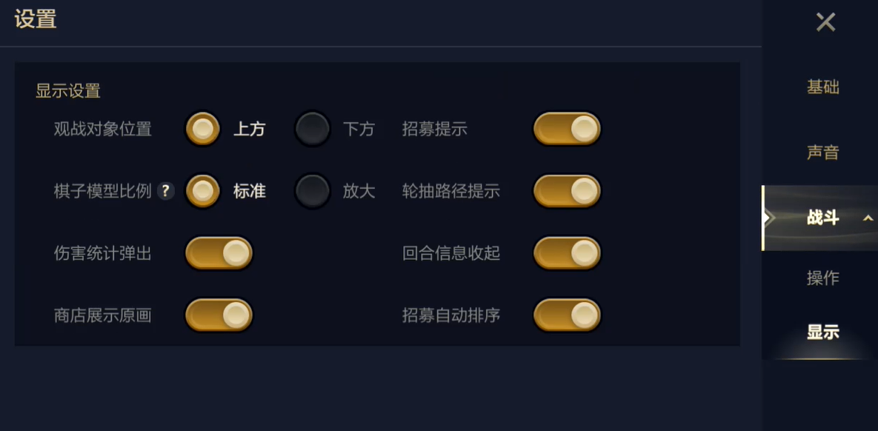This screenshot has width=878, height=431.
Task: Select 上方 radio button for 观战对象位置
Action: point(202,129)
